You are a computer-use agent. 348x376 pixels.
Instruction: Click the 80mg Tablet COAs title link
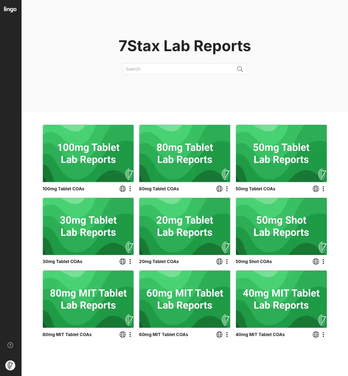pos(159,189)
